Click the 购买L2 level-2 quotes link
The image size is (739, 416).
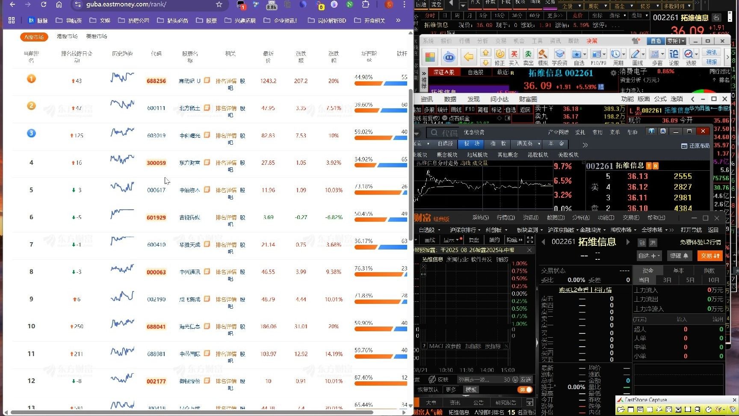[585, 290]
